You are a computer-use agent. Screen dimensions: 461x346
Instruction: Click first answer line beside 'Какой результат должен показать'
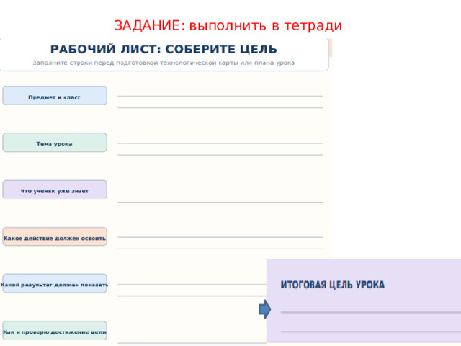point(192,284)
